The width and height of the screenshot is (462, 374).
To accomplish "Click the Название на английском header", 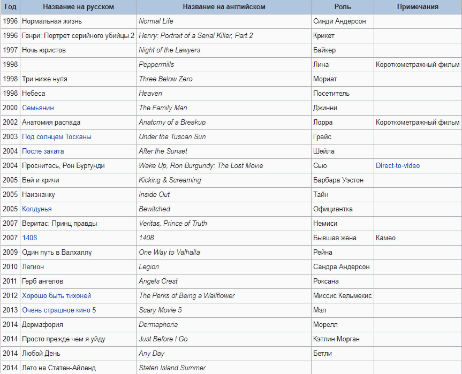I will (224, 7).
